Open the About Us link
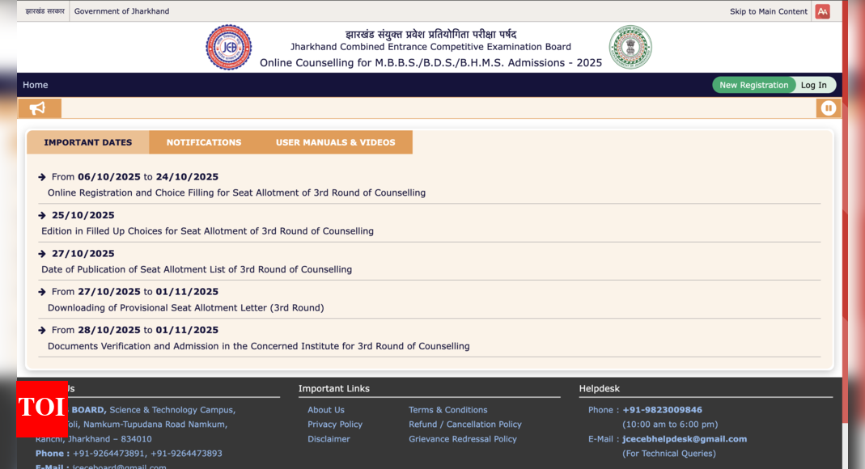This screenshot has height=469, width=865. coord(325,410)
